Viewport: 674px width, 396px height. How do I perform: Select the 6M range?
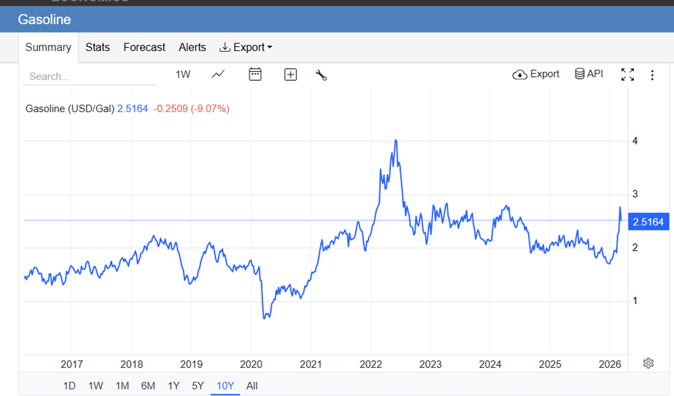148,386
